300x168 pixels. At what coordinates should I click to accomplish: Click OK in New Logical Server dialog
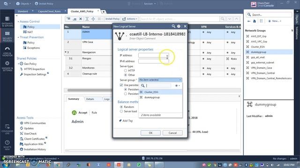click(x=150, y=133)
